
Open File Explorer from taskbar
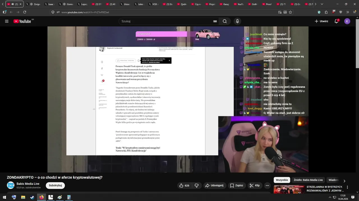(23, 197)
